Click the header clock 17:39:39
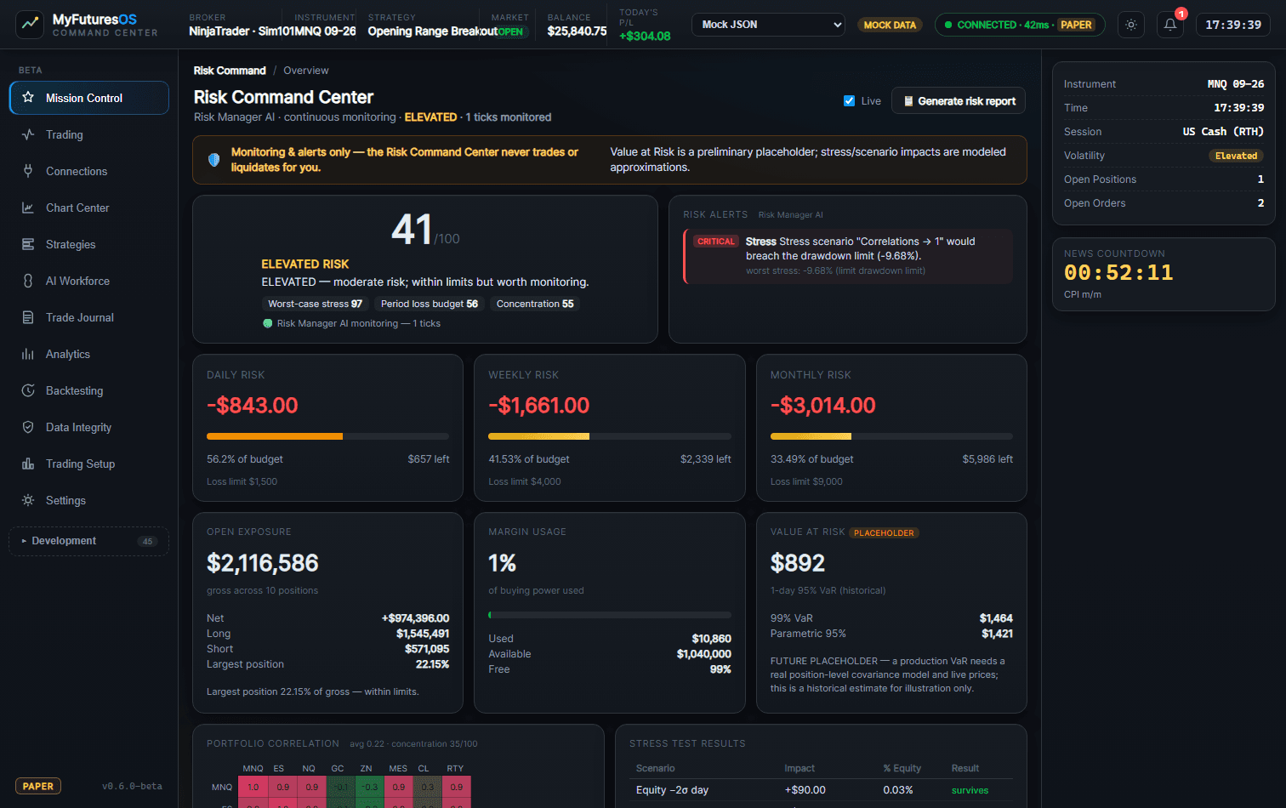The image size is (1286, 808). coord(1233,25)
